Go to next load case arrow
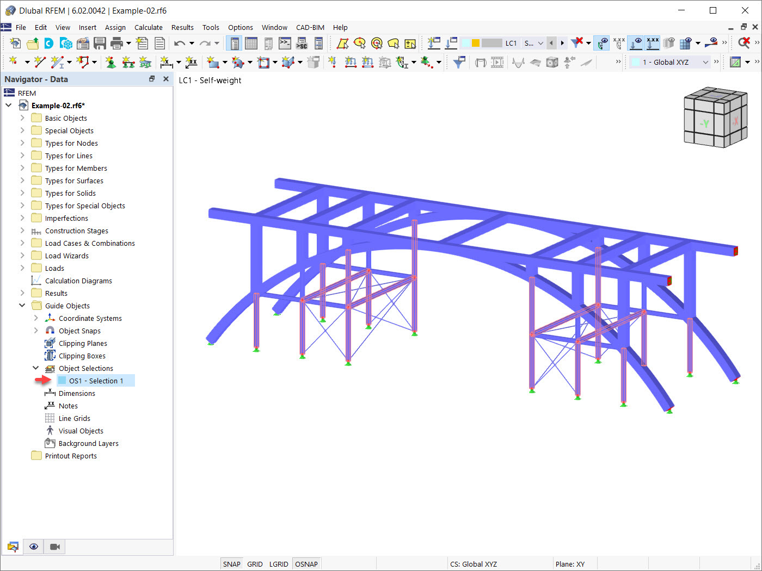The width and height of the screenshot is (762, 571). [x=562, y=43]
